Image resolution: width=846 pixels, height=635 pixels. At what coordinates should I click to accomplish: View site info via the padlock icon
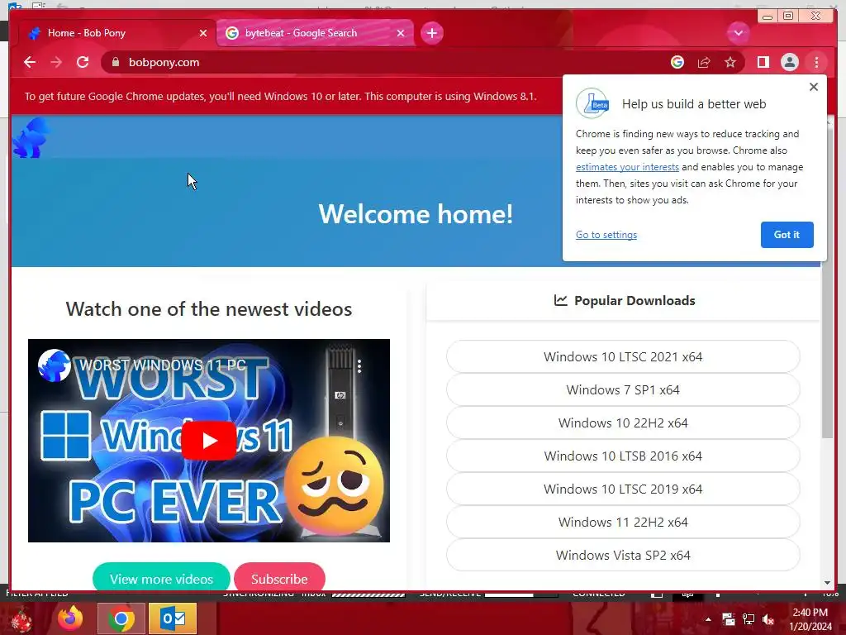click(116, 62)
